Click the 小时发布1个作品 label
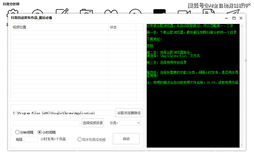The width and height of the screenshot is (254, 164). tap(53, 139)
